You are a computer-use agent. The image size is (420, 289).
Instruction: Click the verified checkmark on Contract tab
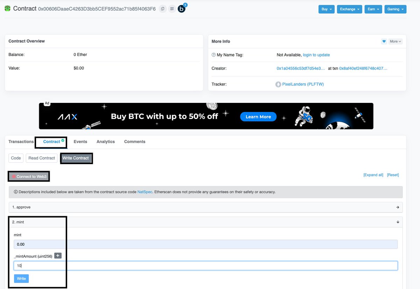[63, 140]
